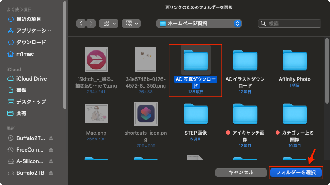Open the icon view mode dropdown
330x185 pixels.
(109, 24)
